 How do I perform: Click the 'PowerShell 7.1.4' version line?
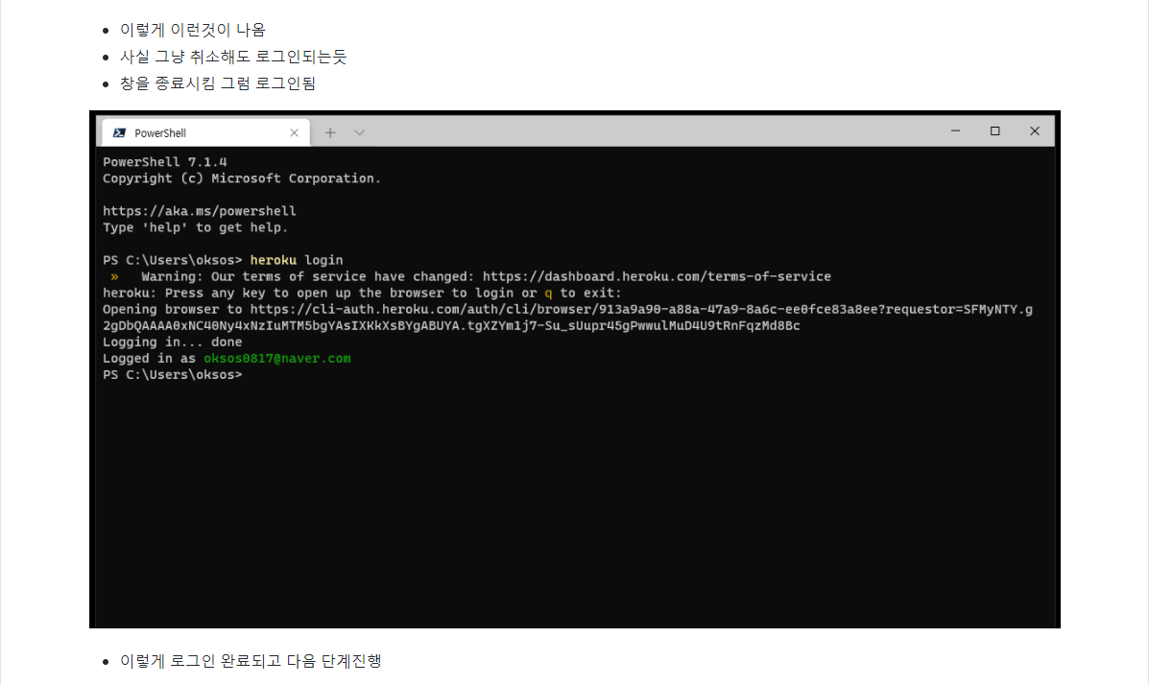[165, 162]
